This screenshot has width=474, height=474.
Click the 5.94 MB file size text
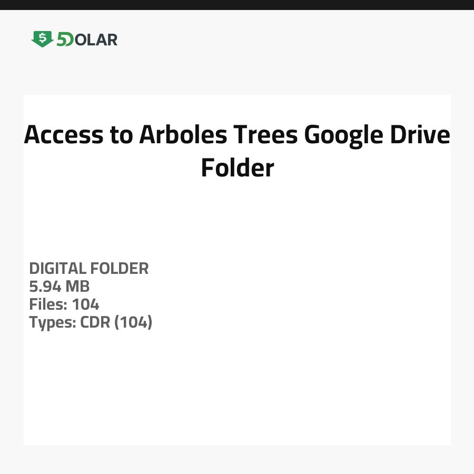[x=59, y=287]
